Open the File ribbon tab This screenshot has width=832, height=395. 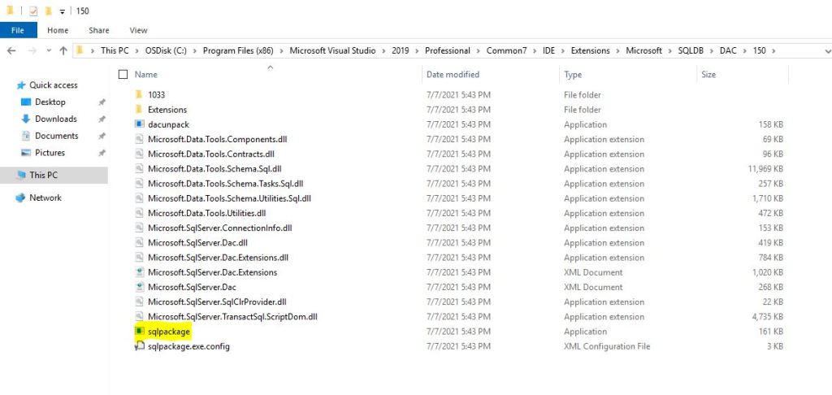pyautogui.click(x=17, y=30)
